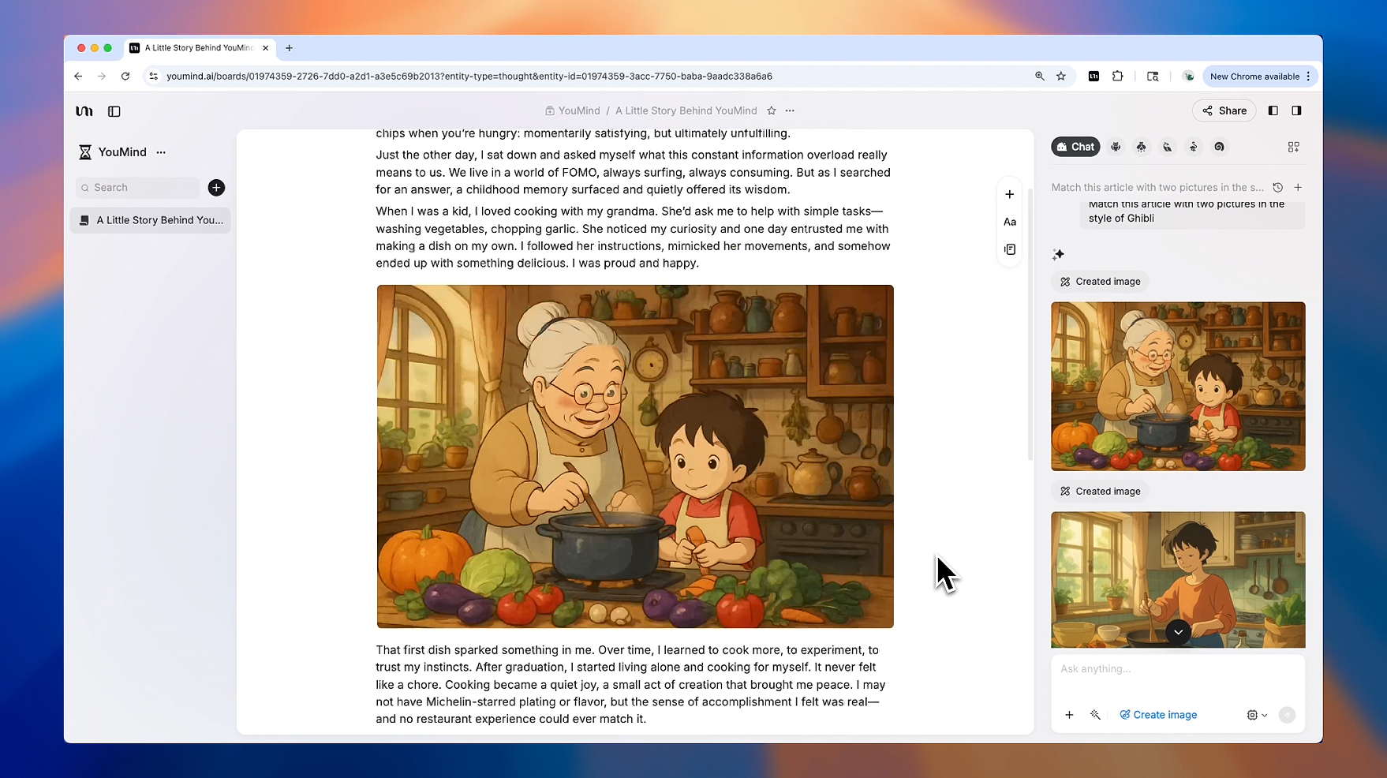This screenshot has width=1387, height=778.
Task: Click the user message 'style of Ghibli' bubble
Action: click(1191, 213)
